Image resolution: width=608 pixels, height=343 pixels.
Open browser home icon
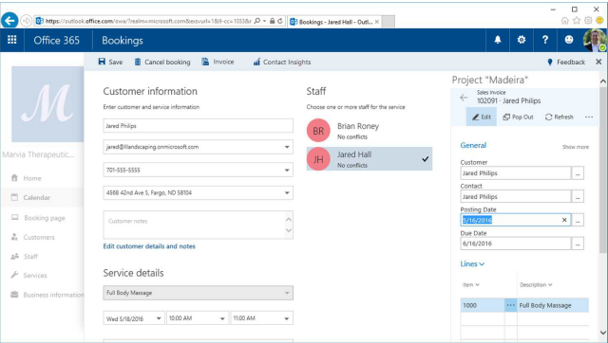pyautogui.click(x=564, y=21)
